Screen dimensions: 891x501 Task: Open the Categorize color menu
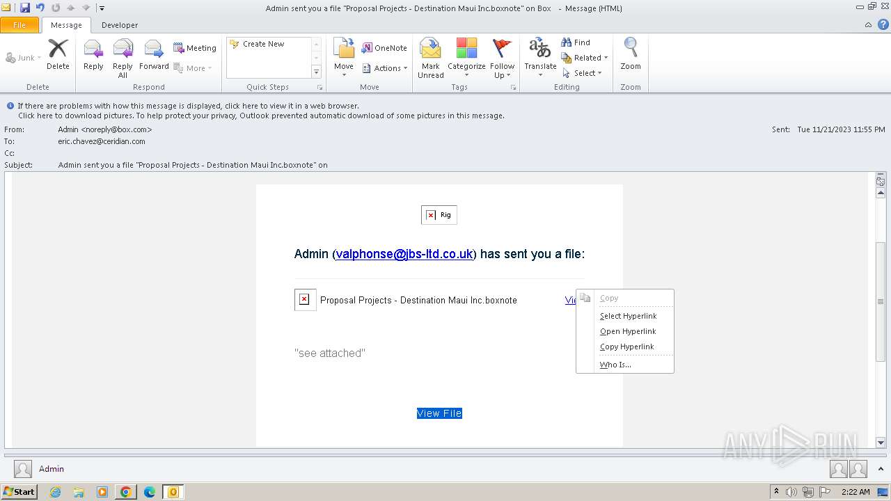(466, 58)
